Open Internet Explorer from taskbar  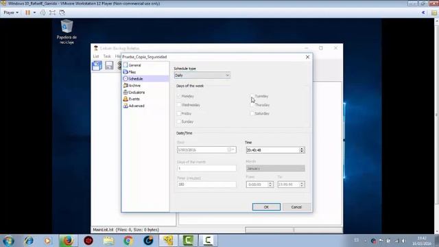[x=28, y=241]
